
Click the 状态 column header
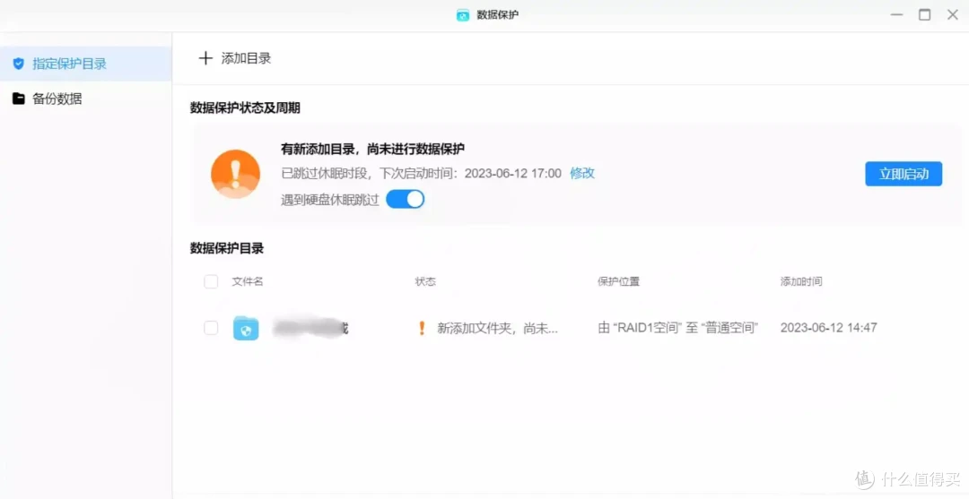(x=426, y=282)
